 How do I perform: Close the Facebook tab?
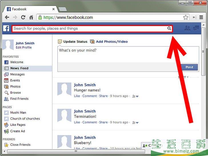click(x=53, y=9)
